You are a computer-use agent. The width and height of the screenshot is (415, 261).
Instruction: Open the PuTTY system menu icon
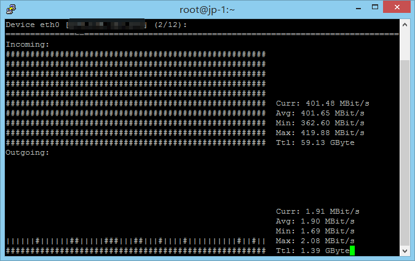11,9
